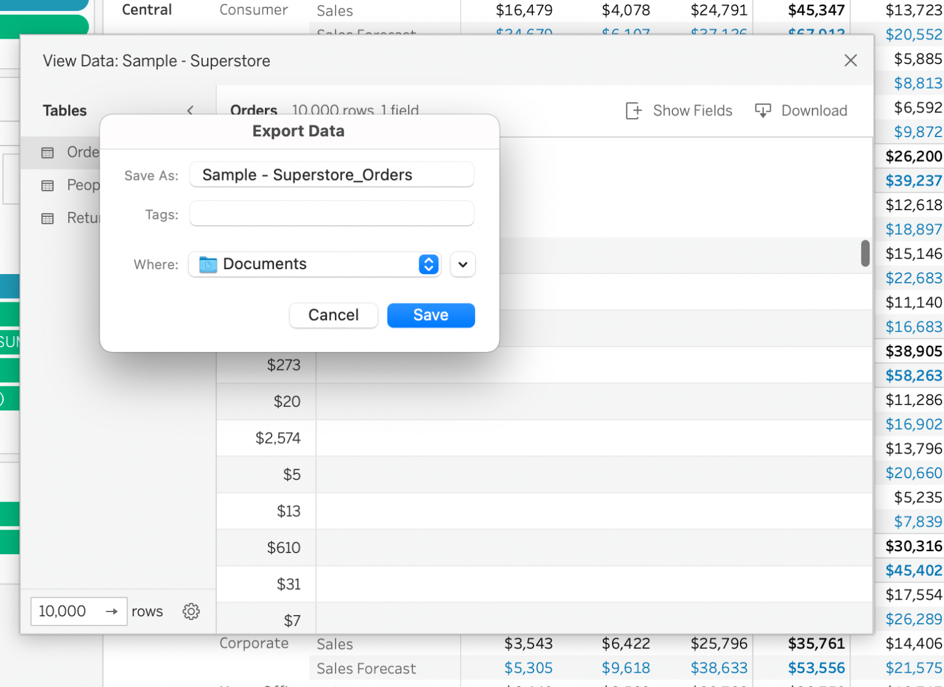The image size is (944, 687).
Task: Click the Download icon above the data grid
Action: pos(763,111)
